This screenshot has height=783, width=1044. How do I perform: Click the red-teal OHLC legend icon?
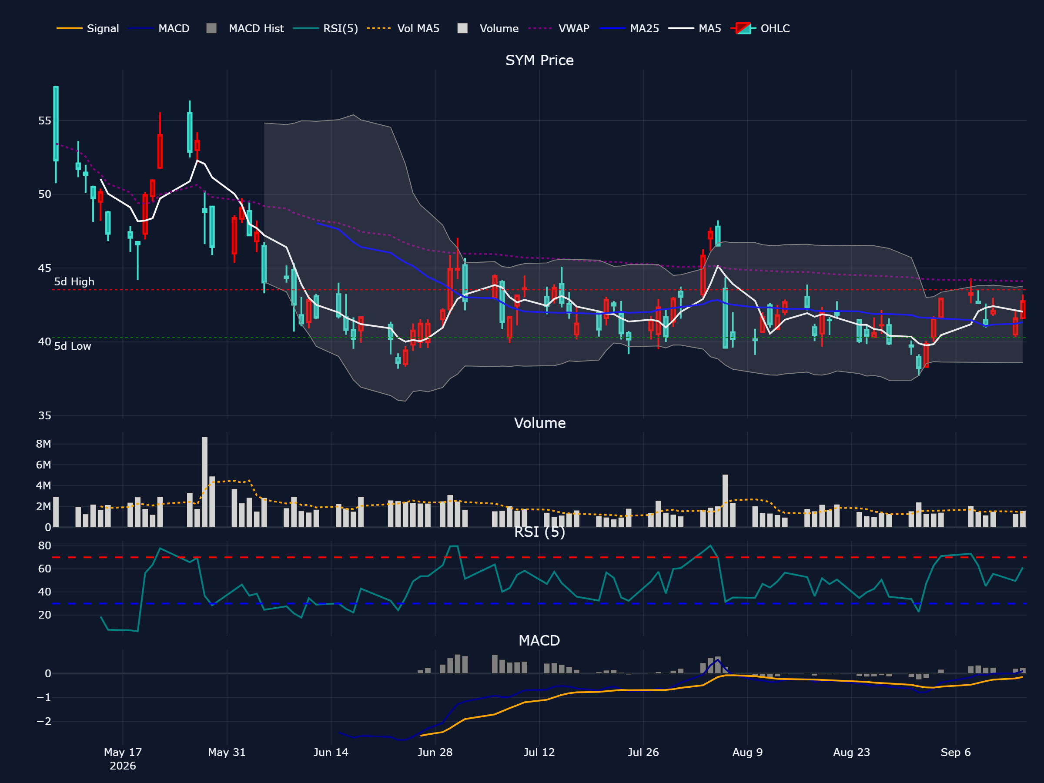click(743, 28)
